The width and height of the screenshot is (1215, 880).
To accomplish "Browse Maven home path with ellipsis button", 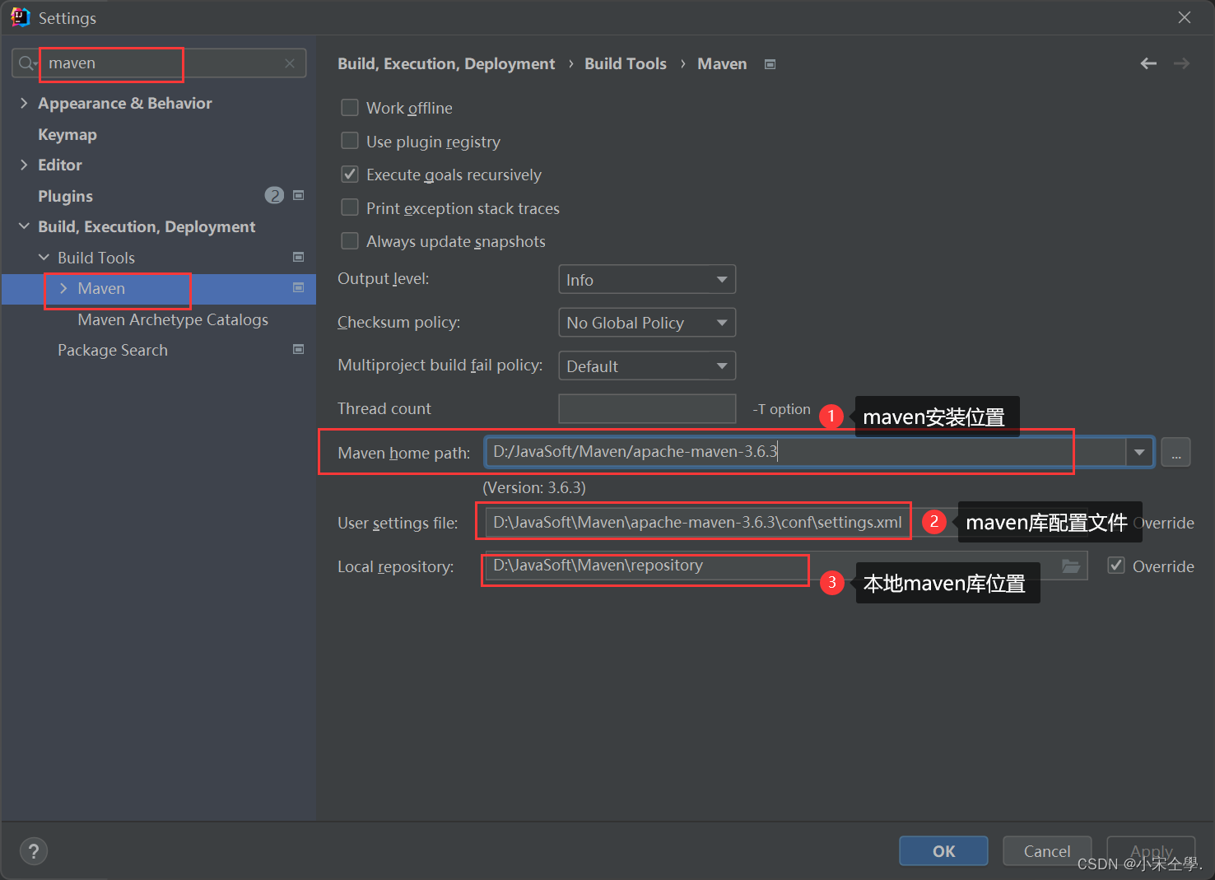I will (x=1175, y=452).
